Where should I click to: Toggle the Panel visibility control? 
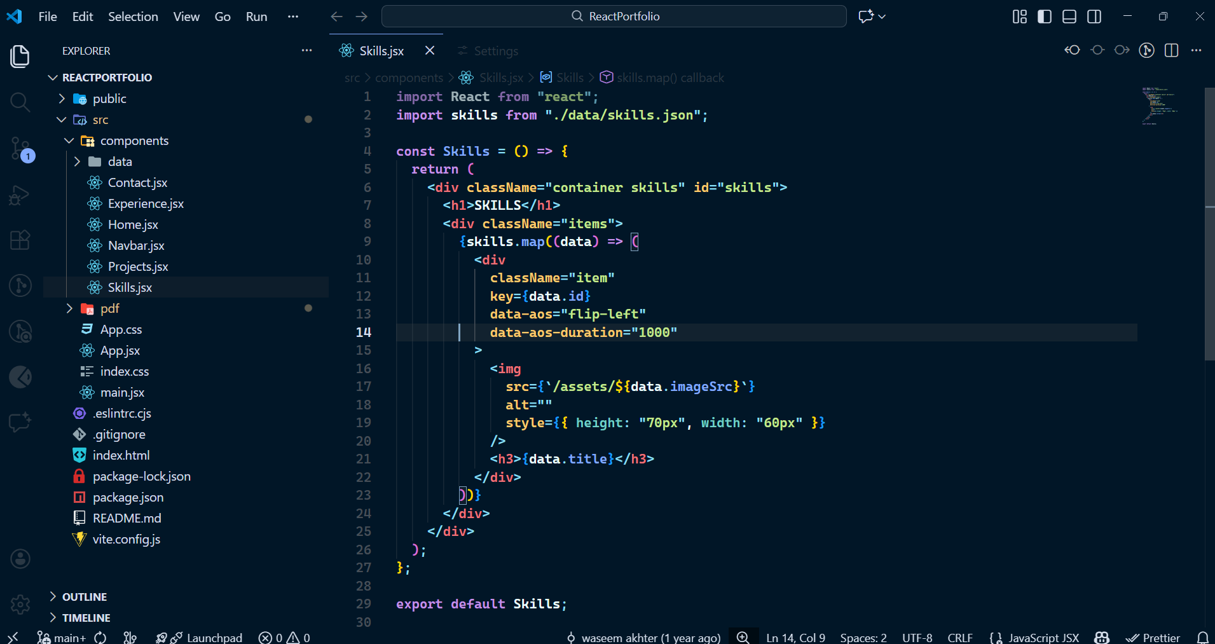pos(1069,17)
